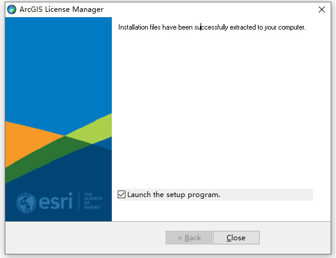Click the ArcGIS globe icon in title bar

pyautogui.click(x=12, y=9)
